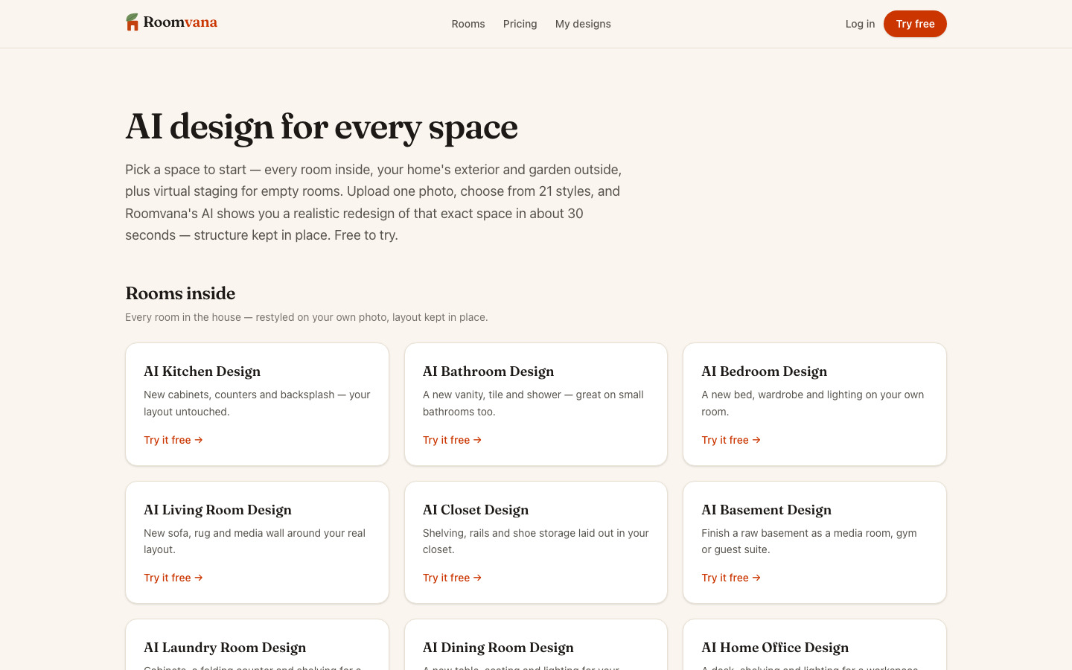Click Try it free under Closet Design
Screen dimensions: 1072x670
[x=452, y=578]
